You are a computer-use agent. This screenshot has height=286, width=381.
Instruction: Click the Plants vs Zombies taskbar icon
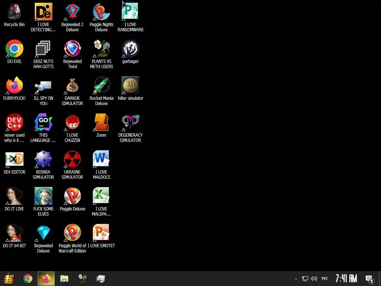(x=82, y=279)
